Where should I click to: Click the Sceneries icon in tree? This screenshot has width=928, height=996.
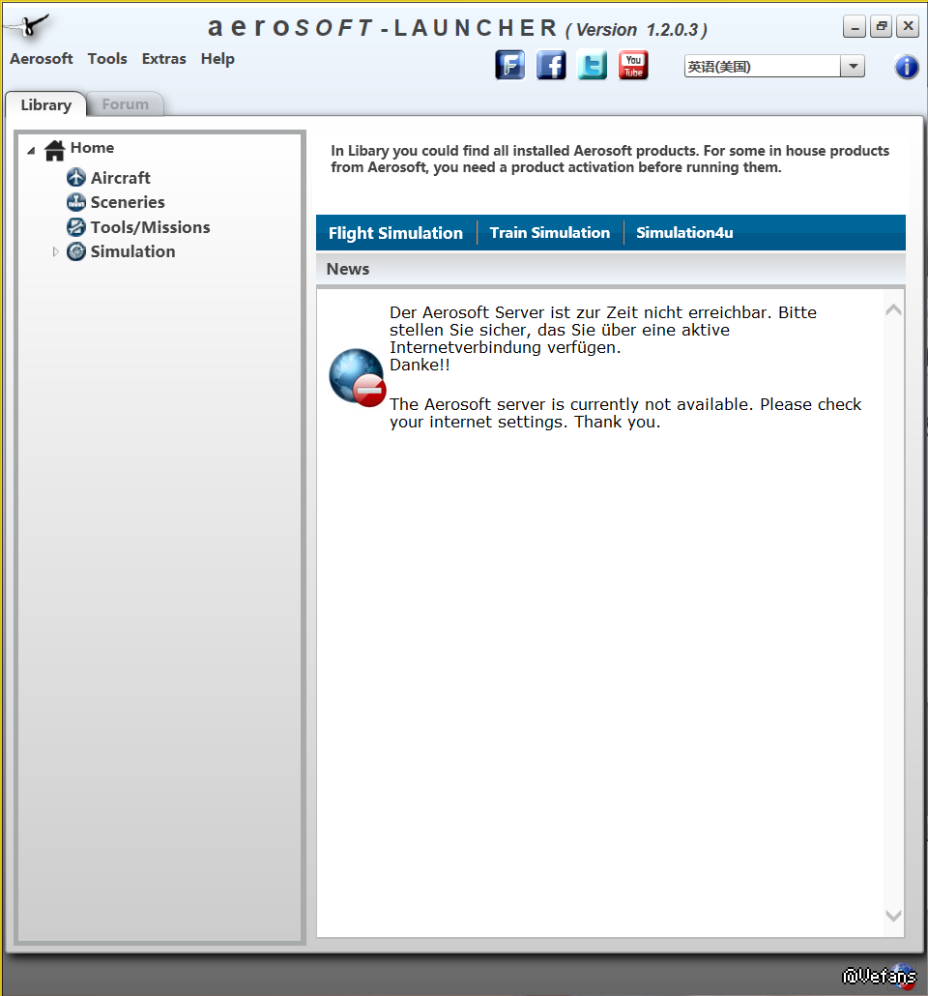(x=76, y=202)
